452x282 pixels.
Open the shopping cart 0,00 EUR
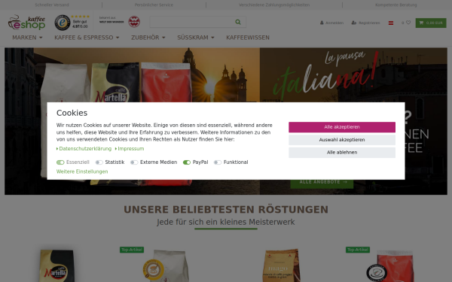click(431, 23)
